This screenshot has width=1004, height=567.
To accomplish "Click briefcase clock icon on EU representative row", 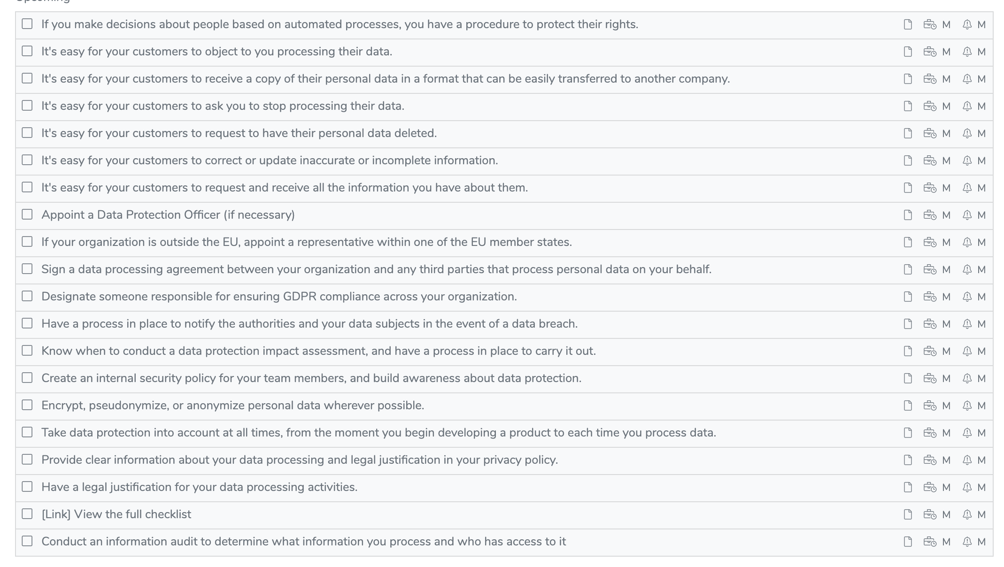I will click(x=929, y=242).
